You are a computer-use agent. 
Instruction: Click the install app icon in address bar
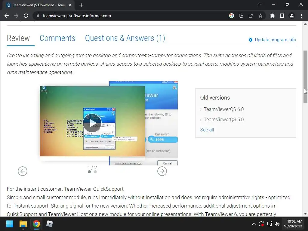point(241,16)
